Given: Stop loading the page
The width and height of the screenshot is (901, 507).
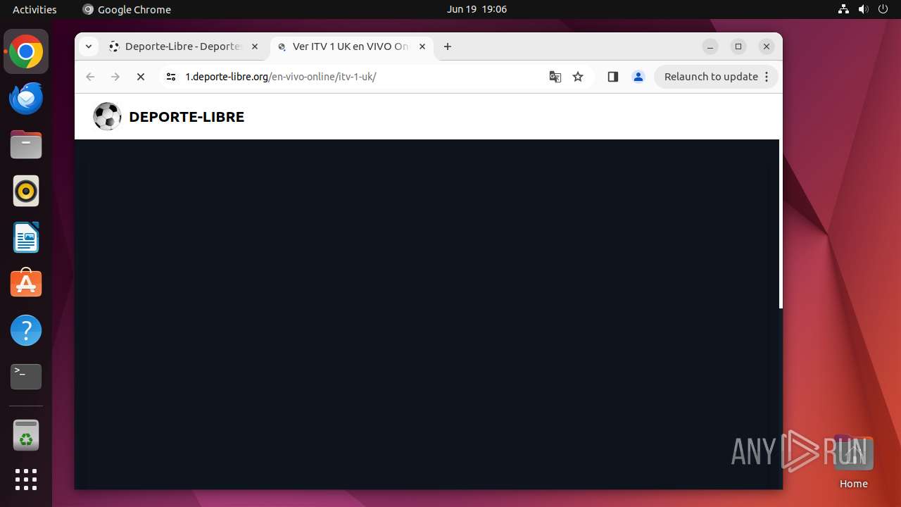Looking at the screenshot, I should click(x=141, y=77).
